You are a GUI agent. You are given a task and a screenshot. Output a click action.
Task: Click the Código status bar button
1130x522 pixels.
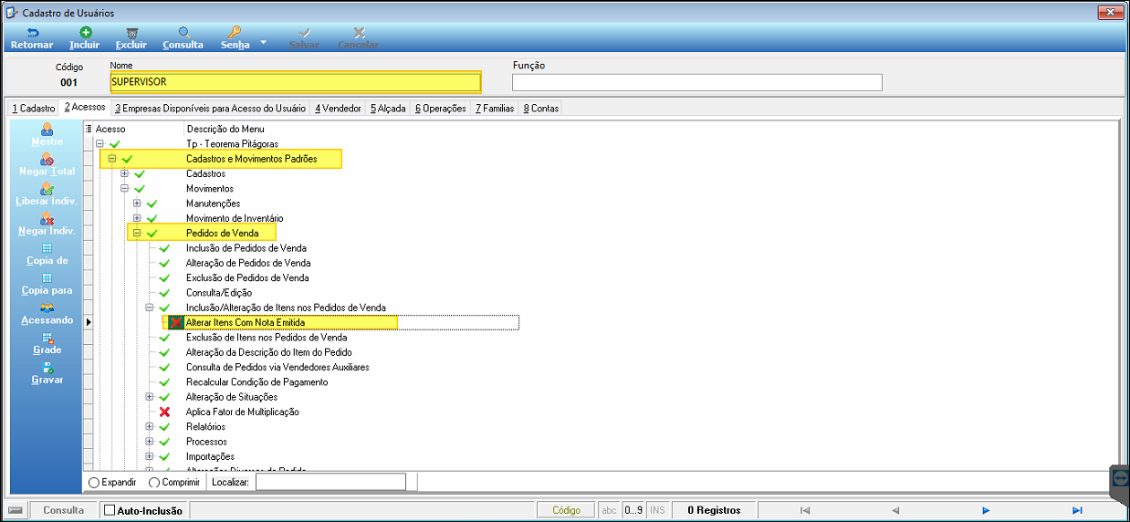point(566,510)
